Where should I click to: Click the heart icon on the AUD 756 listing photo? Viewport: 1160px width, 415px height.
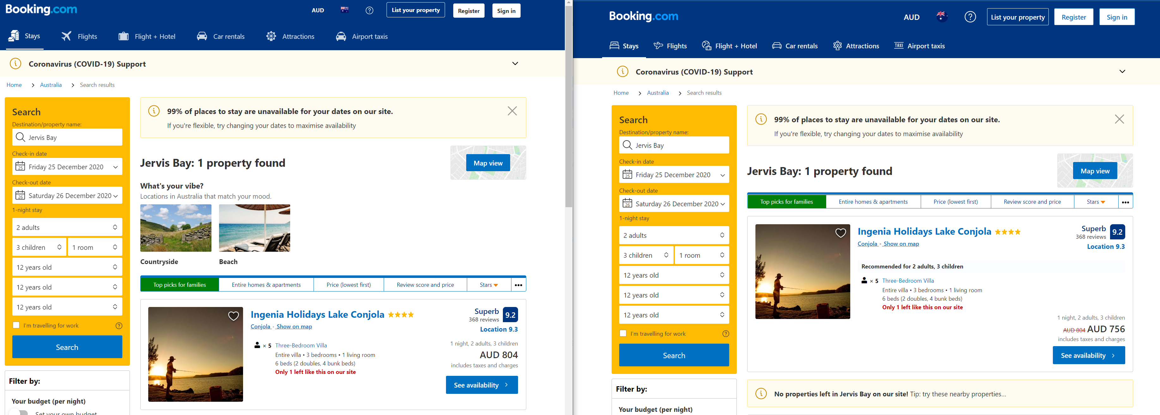(840, 233)
